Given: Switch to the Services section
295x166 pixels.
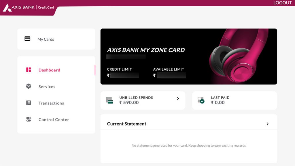Looking at the screenshot, I should (x=47, y=86).
